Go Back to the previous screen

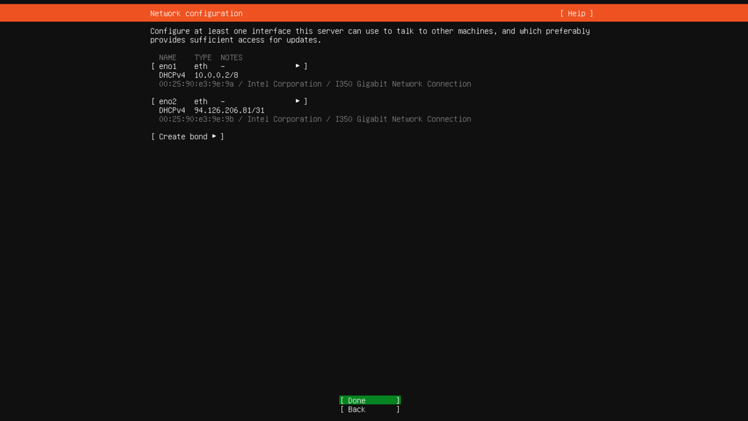click(369, 409)
